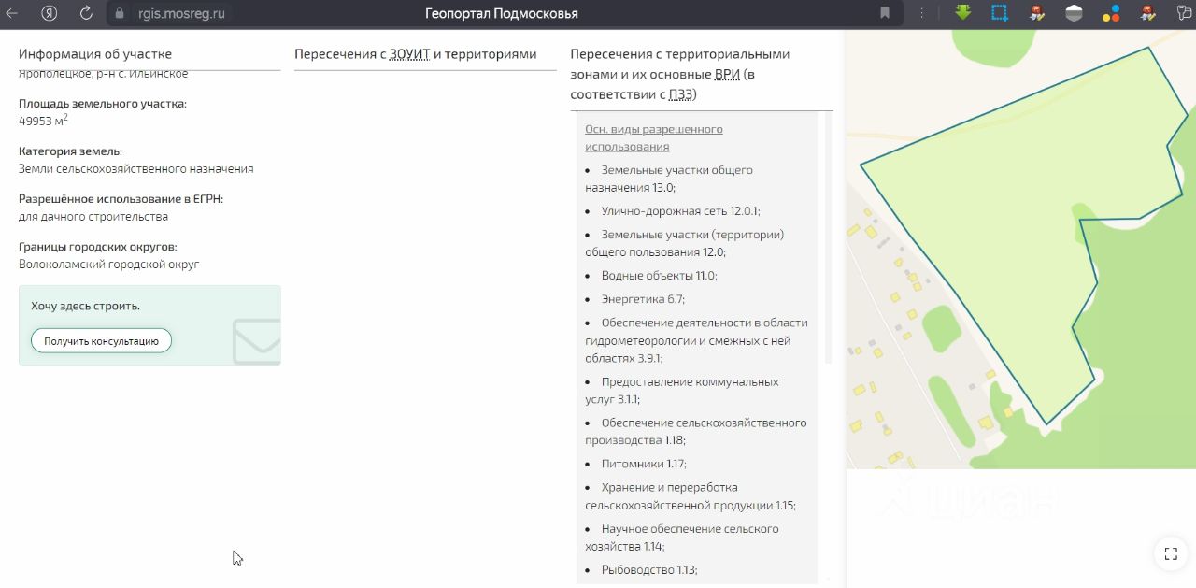Click Хранение и переработка сельскохозяйственной продукции item
Screen dimensions: 1196x588
691,496
